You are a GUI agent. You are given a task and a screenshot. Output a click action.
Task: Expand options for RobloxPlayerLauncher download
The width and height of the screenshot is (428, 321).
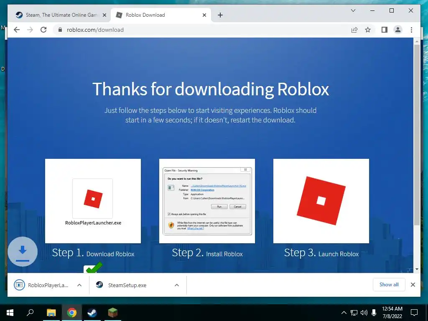(79, 285)
